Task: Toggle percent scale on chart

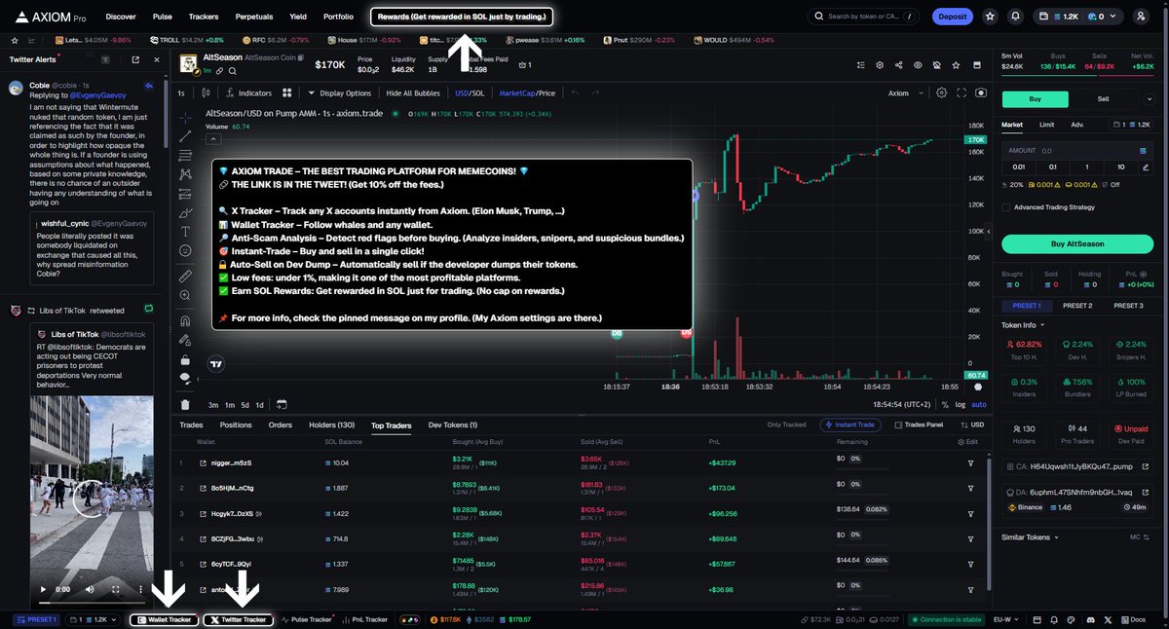Action: tap(946, 405)
